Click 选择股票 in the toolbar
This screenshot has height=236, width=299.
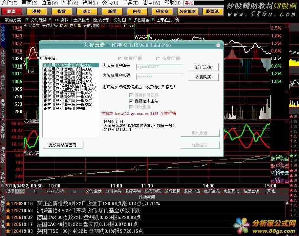click(x=81, y=20)
